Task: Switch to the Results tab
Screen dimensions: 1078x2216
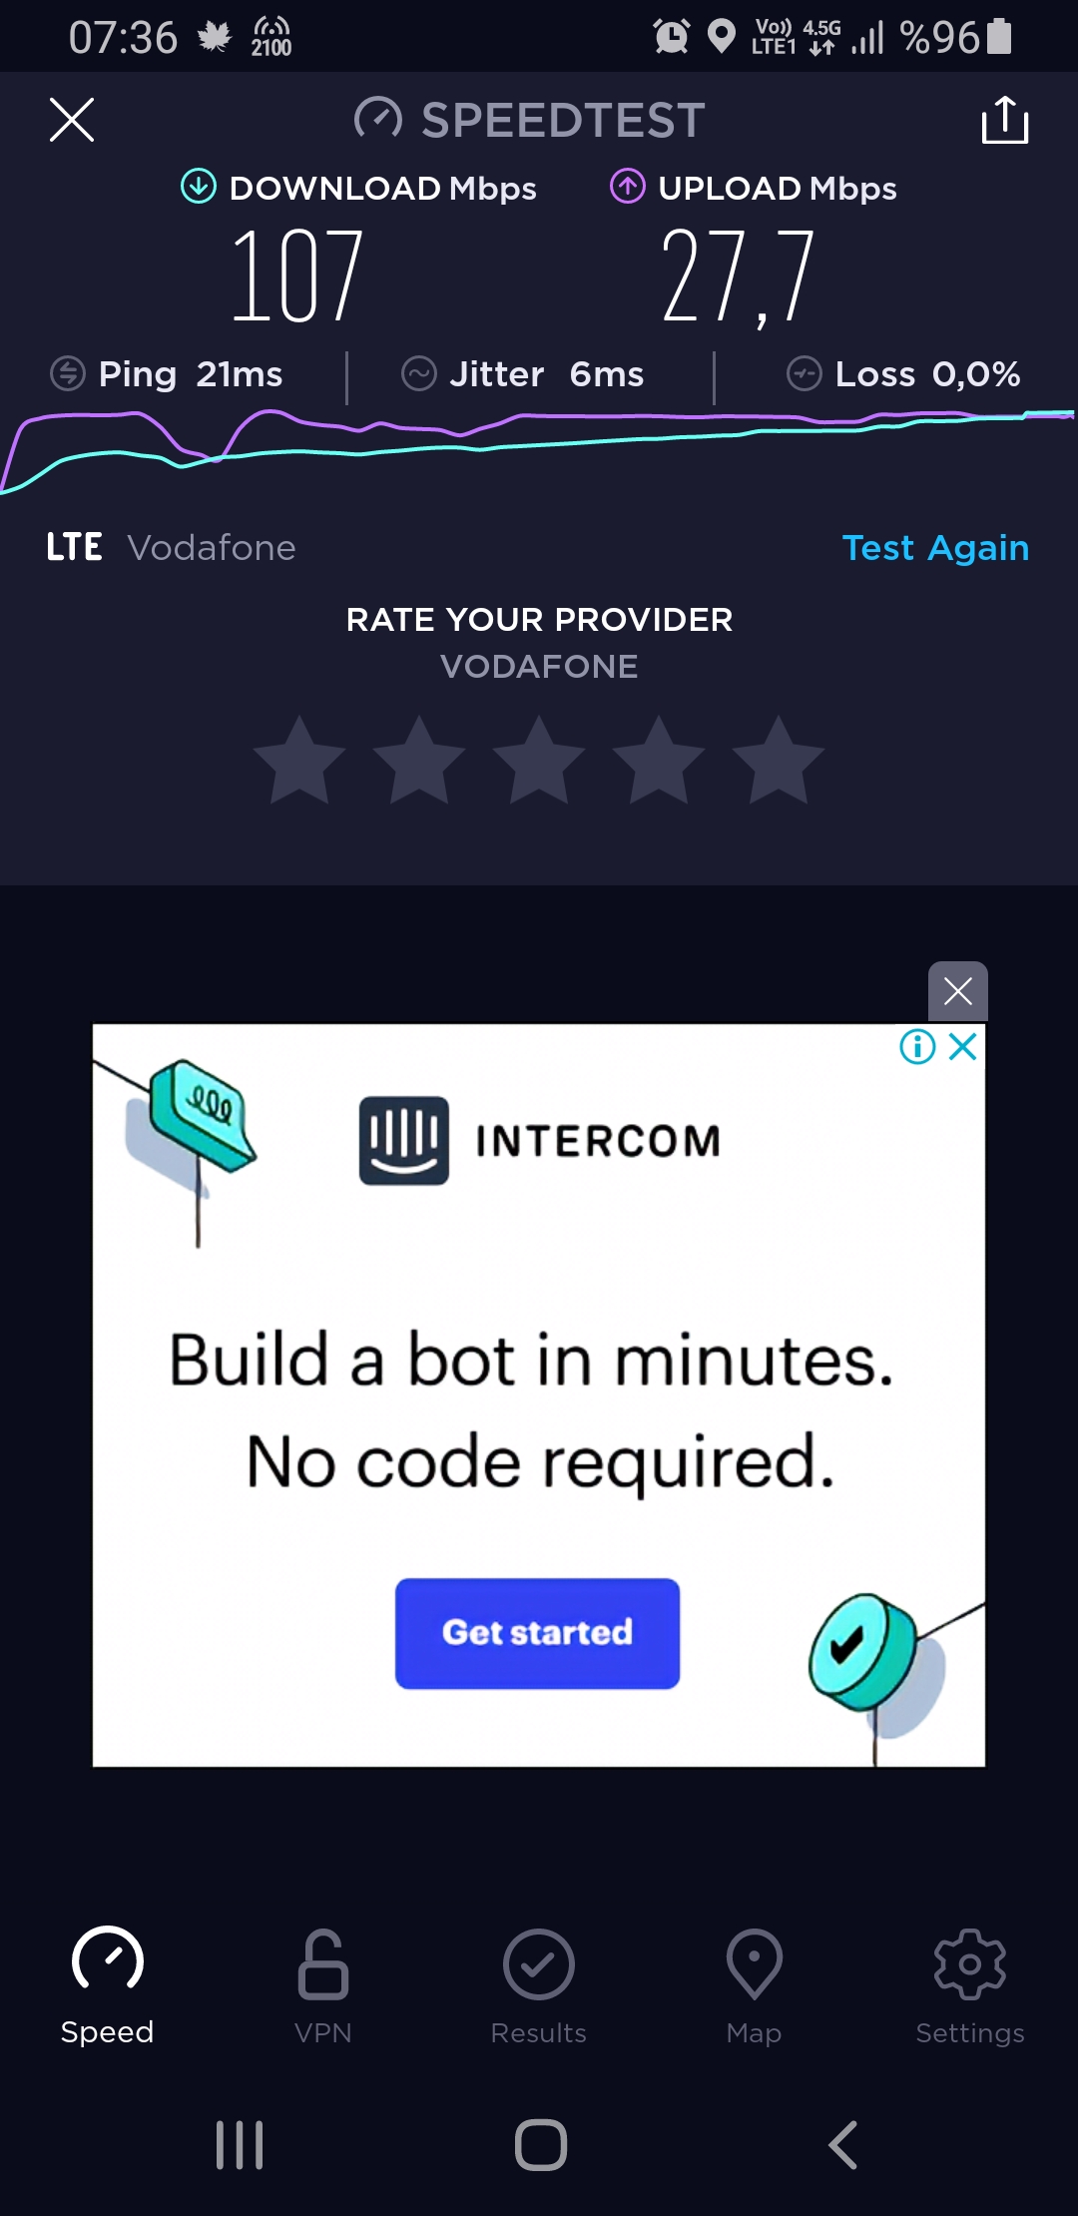Action: click(x=539, y=1986)
